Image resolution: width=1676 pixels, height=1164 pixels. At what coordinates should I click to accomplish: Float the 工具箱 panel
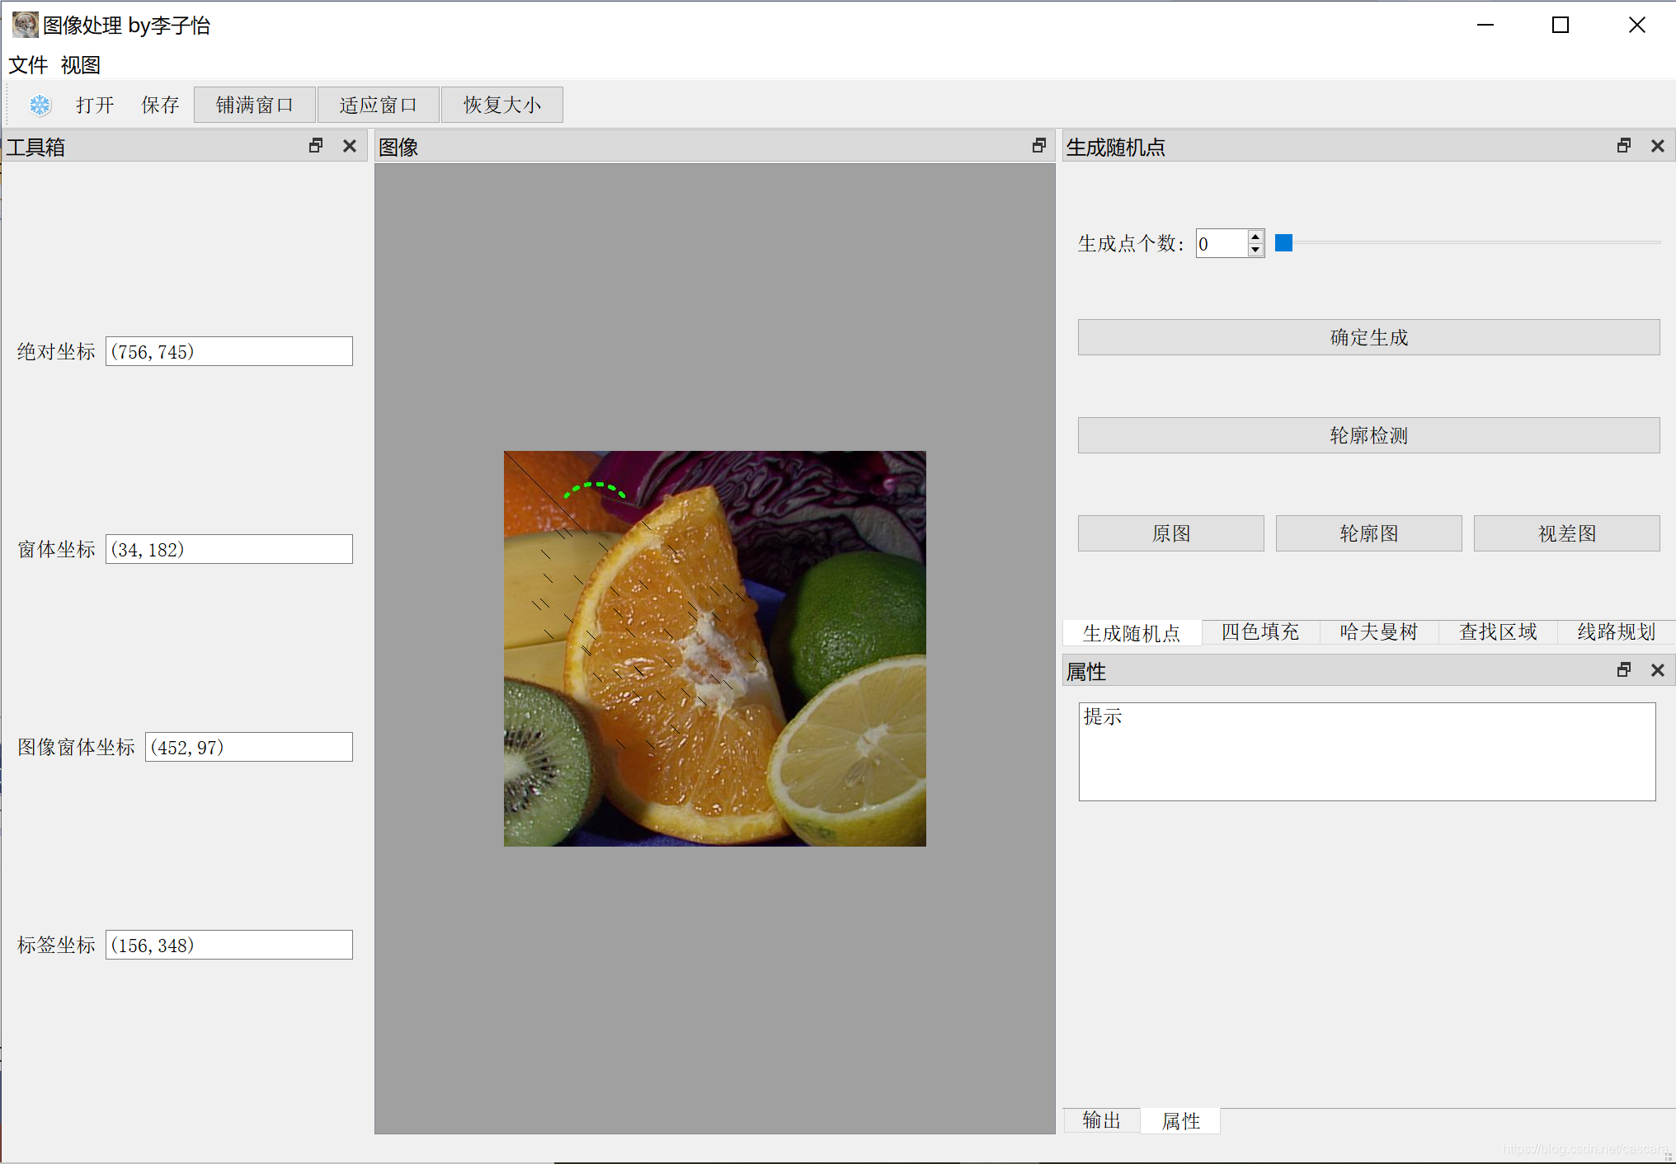[316, 146]
